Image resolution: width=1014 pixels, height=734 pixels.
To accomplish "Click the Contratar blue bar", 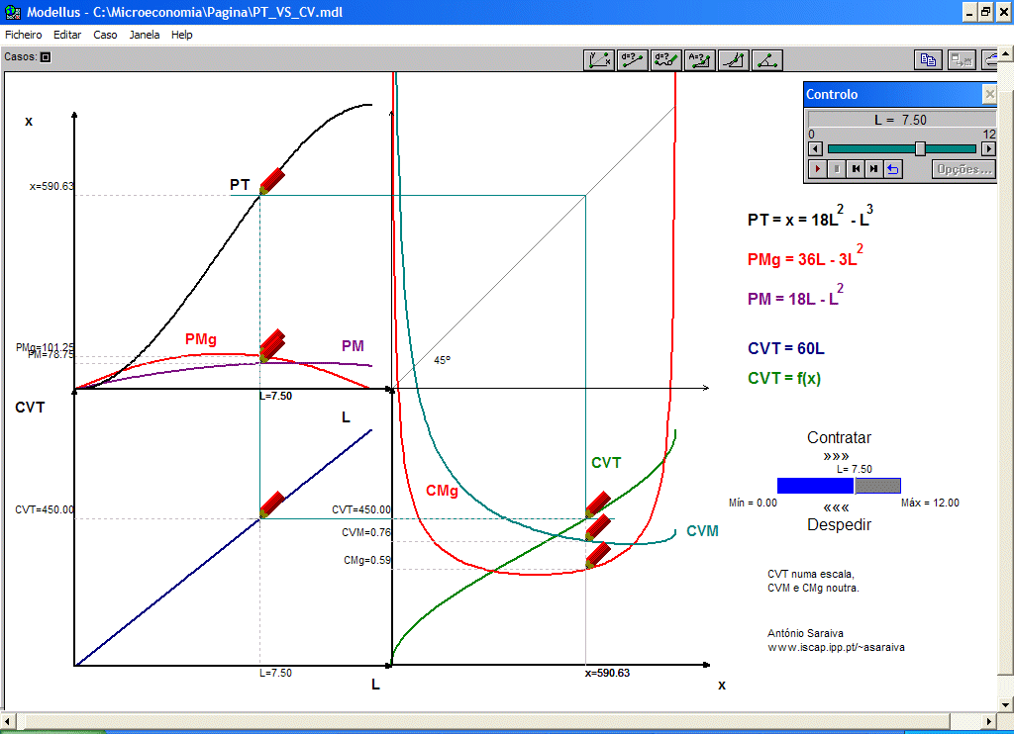I will pos(815,486).
